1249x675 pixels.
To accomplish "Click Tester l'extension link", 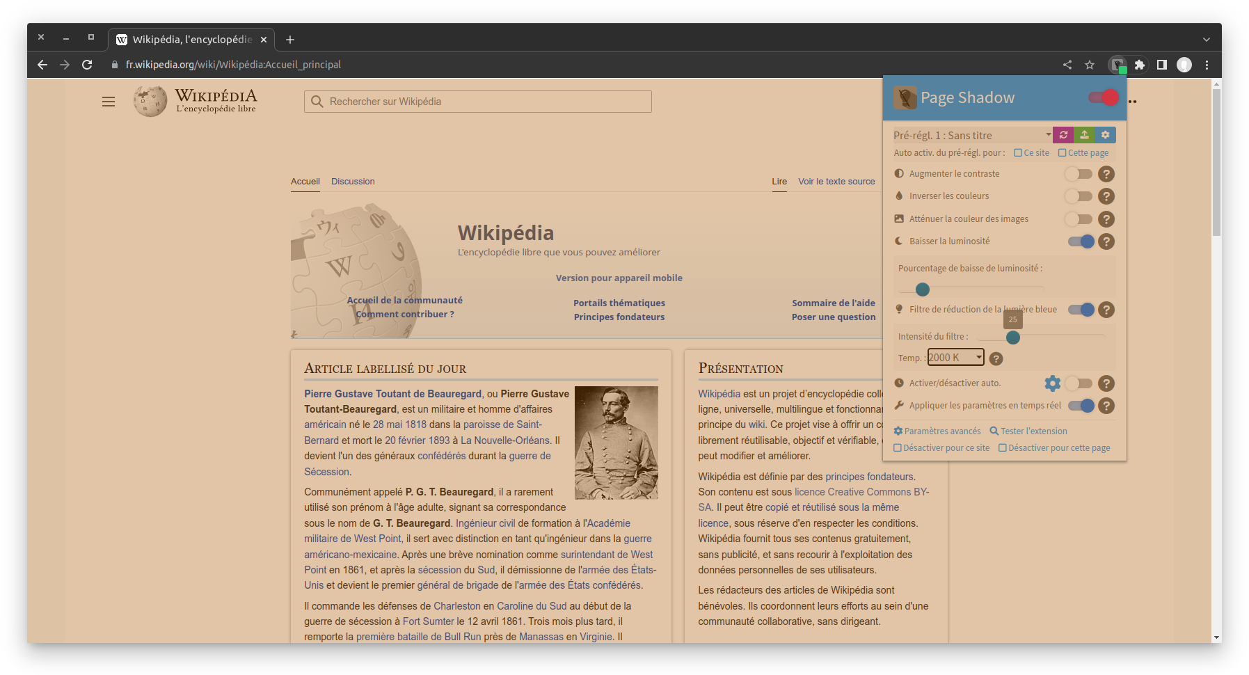I will point(1028,431).
